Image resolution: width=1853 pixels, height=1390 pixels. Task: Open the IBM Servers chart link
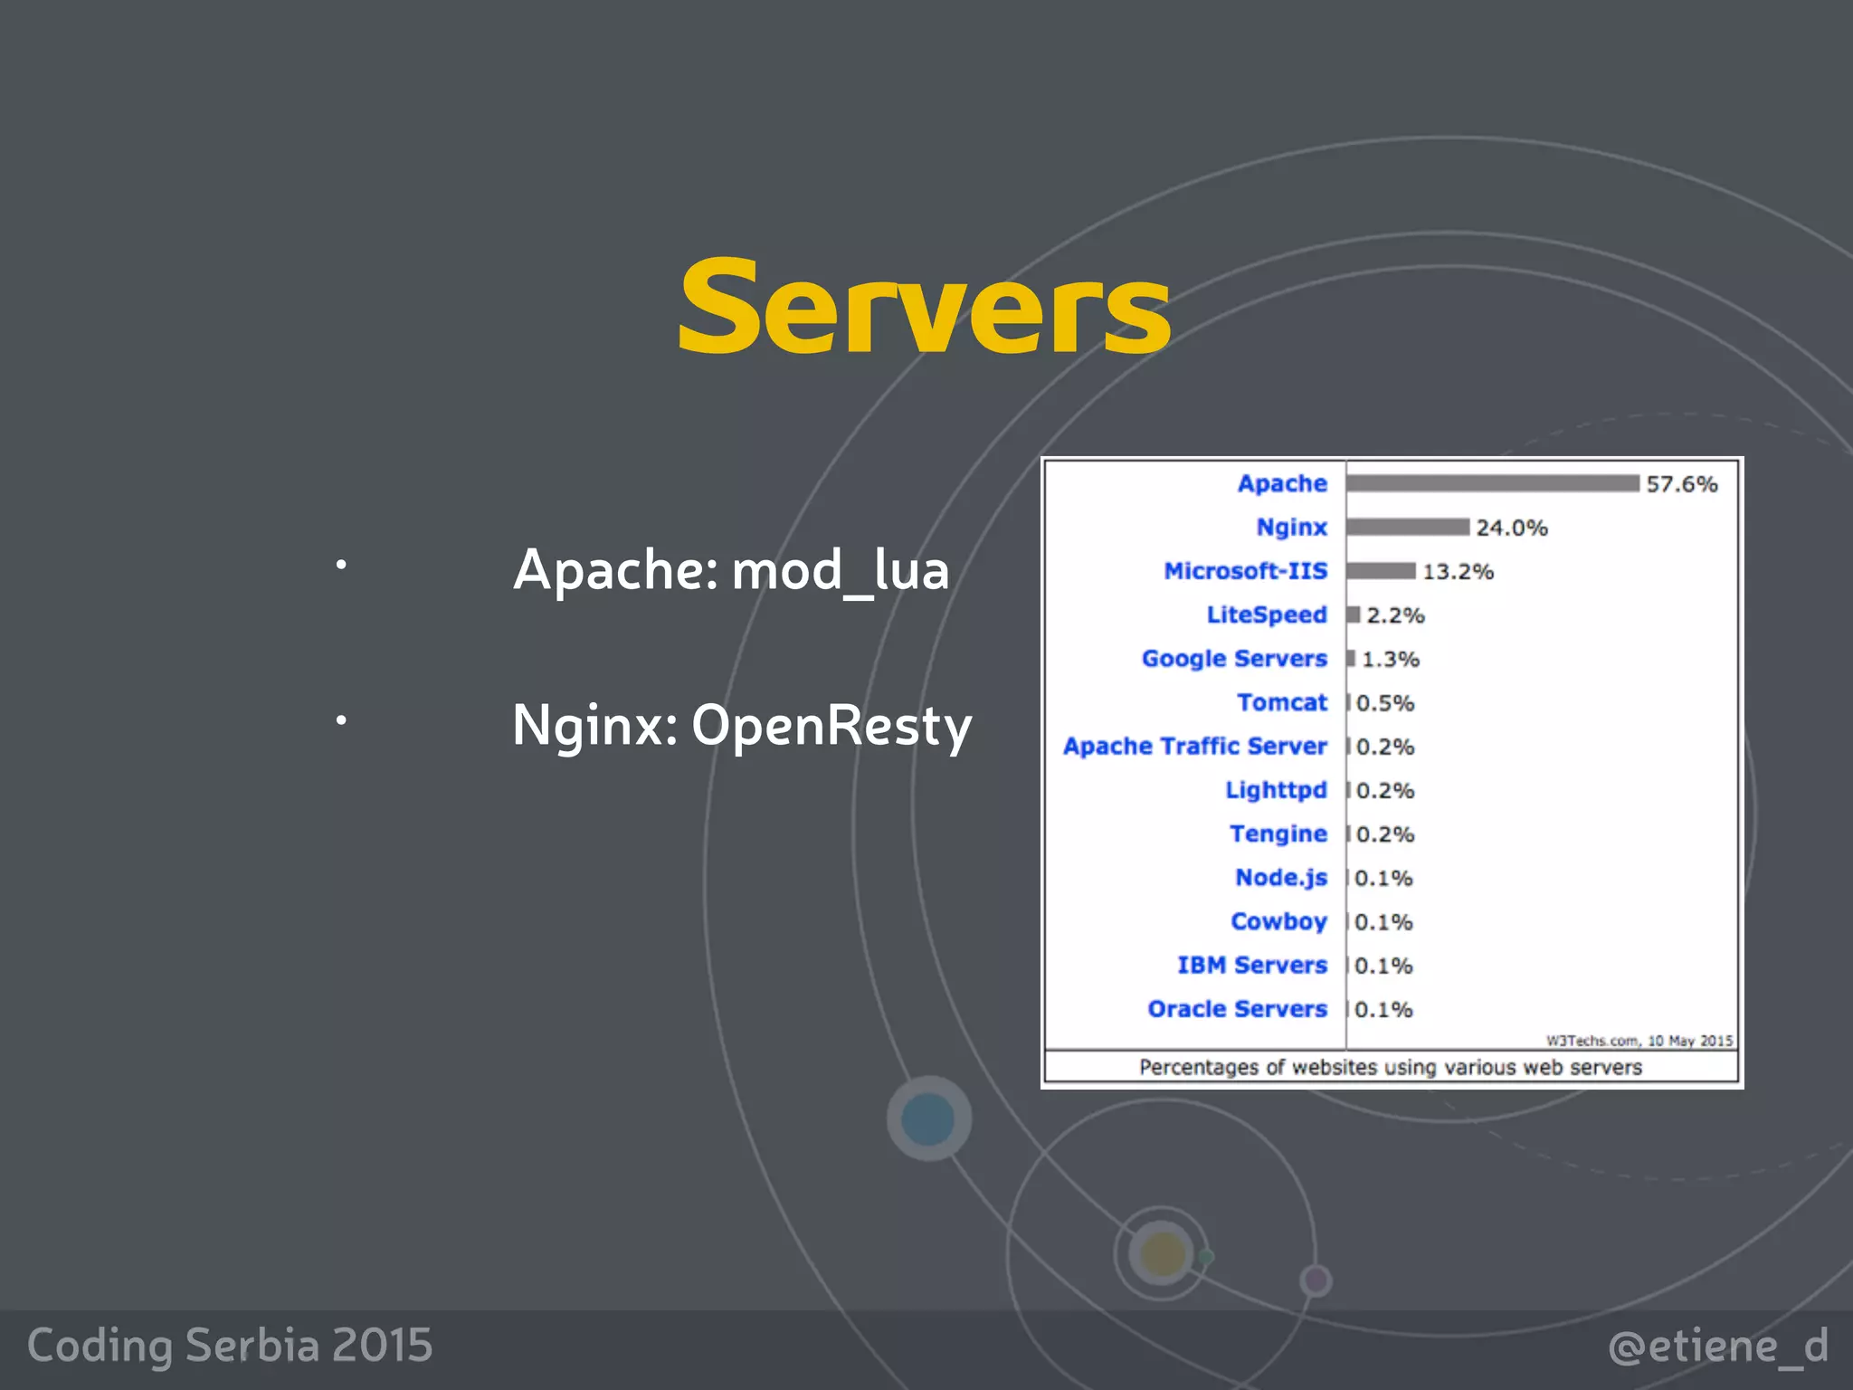coord(1251,965)
